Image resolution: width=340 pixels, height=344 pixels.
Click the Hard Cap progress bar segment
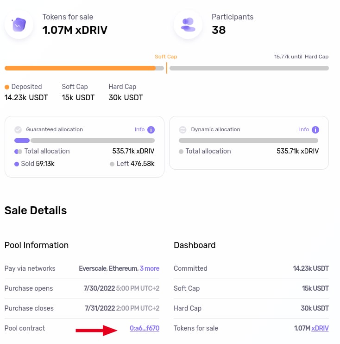(x=249, y=68)
